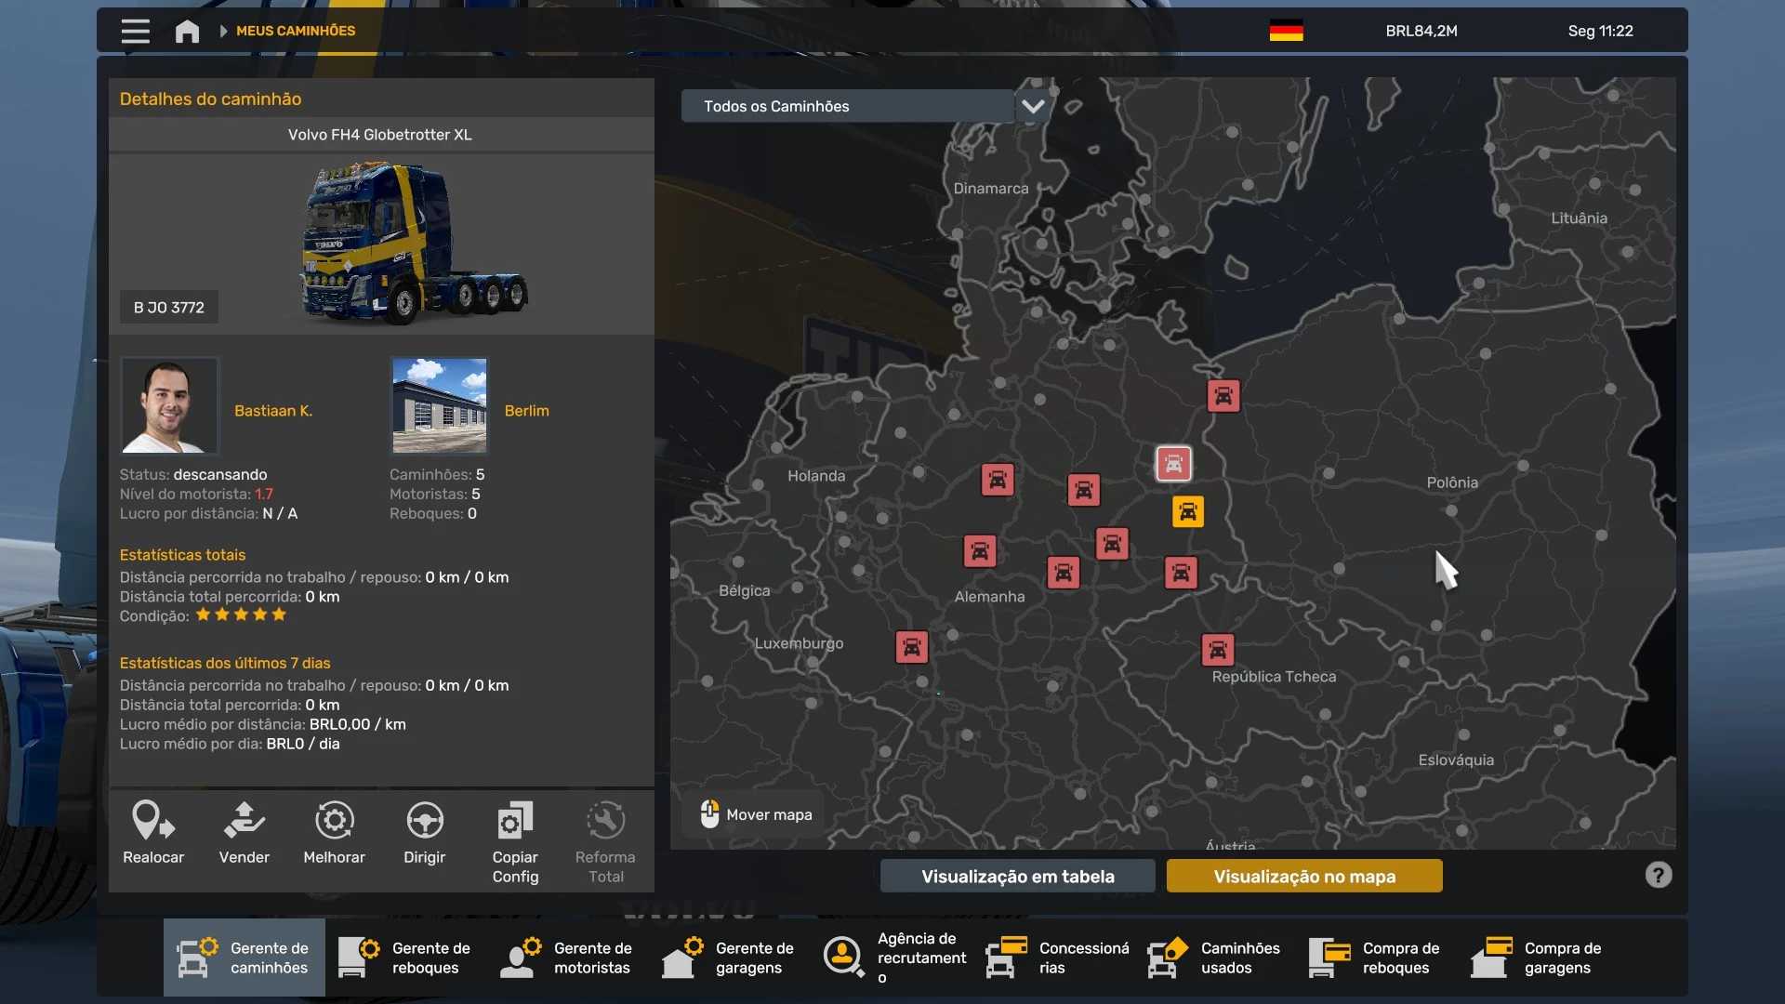The height and width of the screenshot is (1004, 1785).
Task: Click the Reforma Total wrench icon
Action: pyautogui.click(x=605, y=821)
